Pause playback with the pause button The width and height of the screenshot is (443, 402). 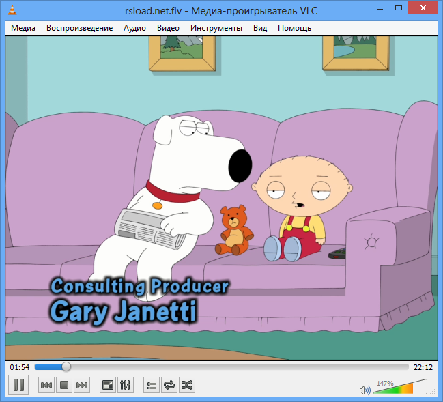point(18,385)
